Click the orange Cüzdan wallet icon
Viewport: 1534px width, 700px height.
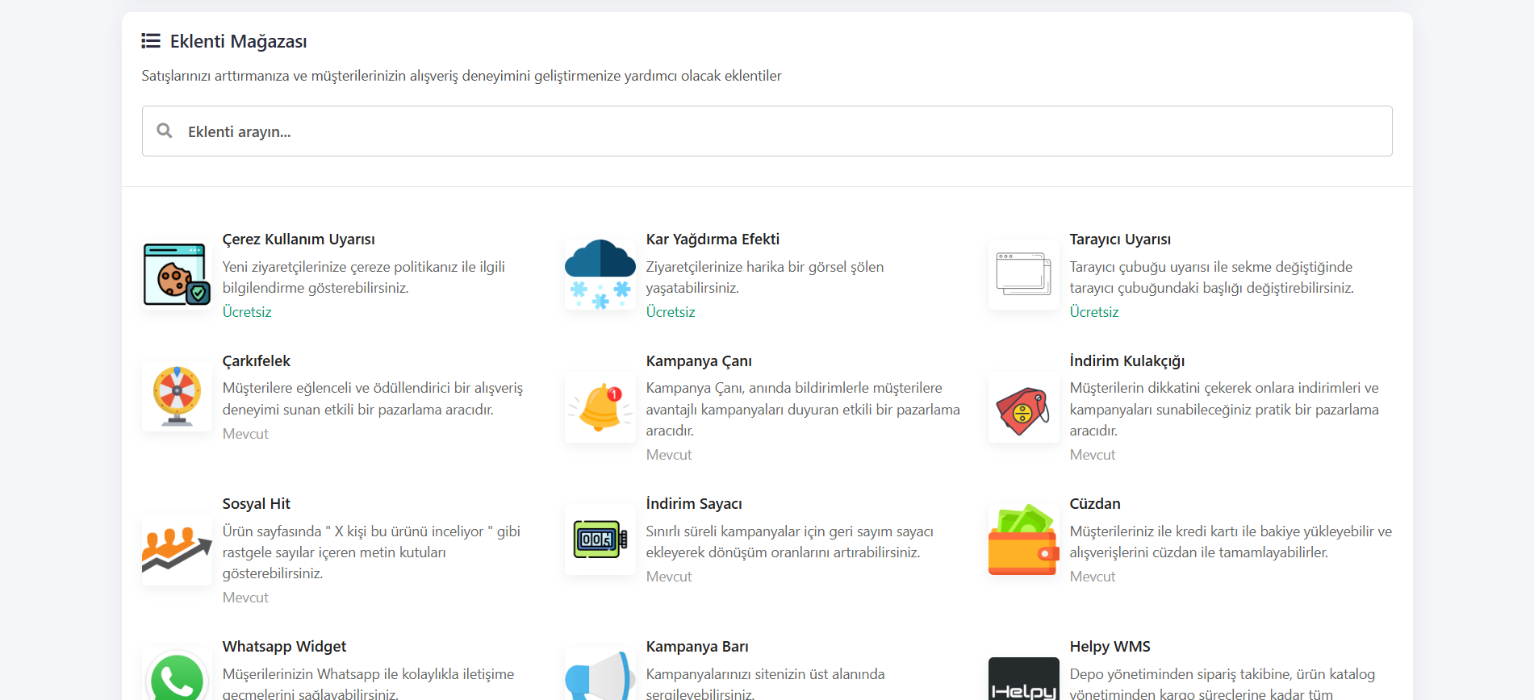coord(1023,540)
